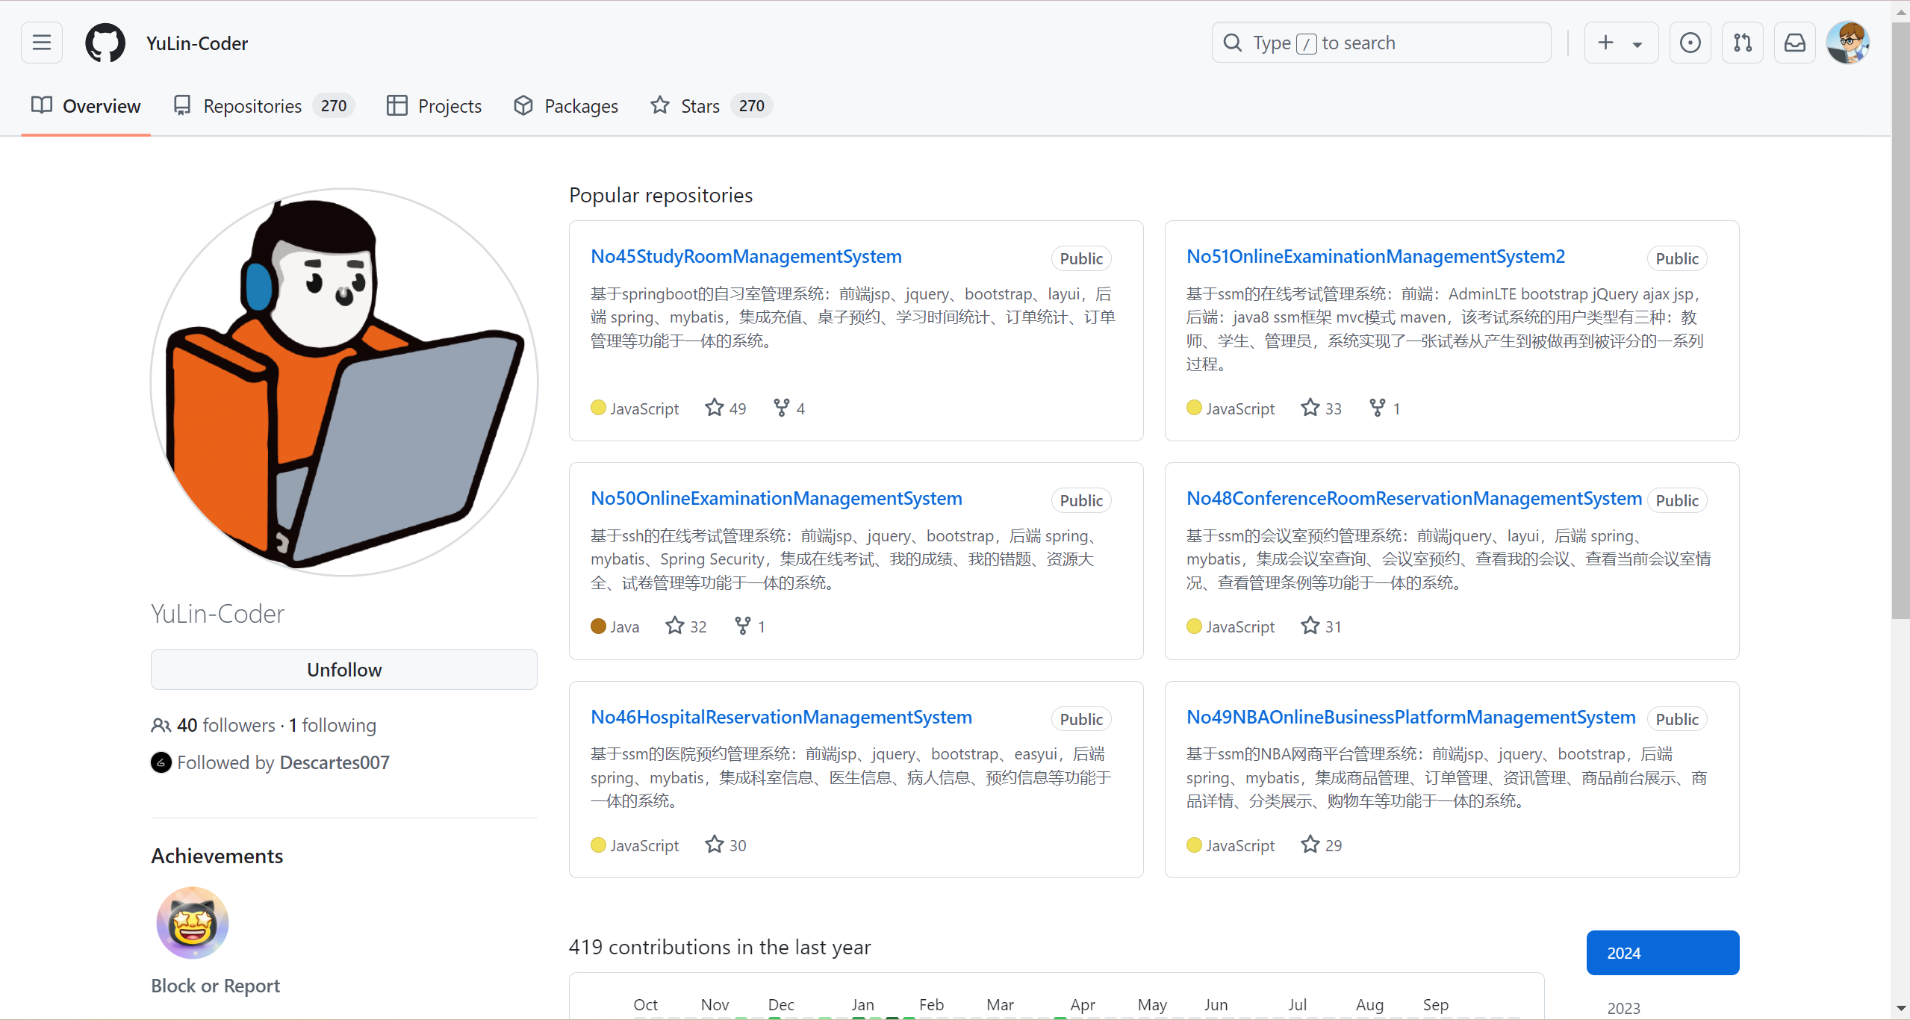
Task: Click the Public badge on No45StudyRoom
Action: coord(1081,258)
